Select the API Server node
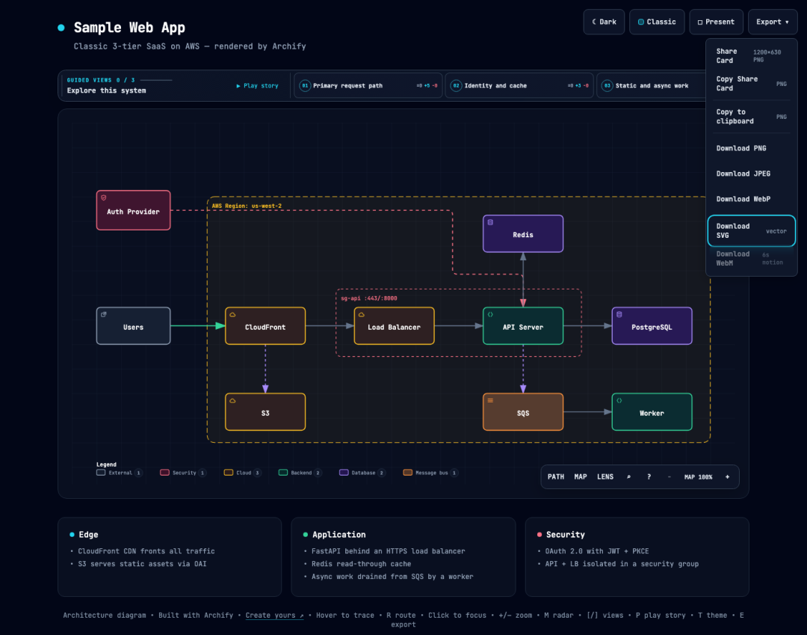The image size is (807, 635). point(523,326)
